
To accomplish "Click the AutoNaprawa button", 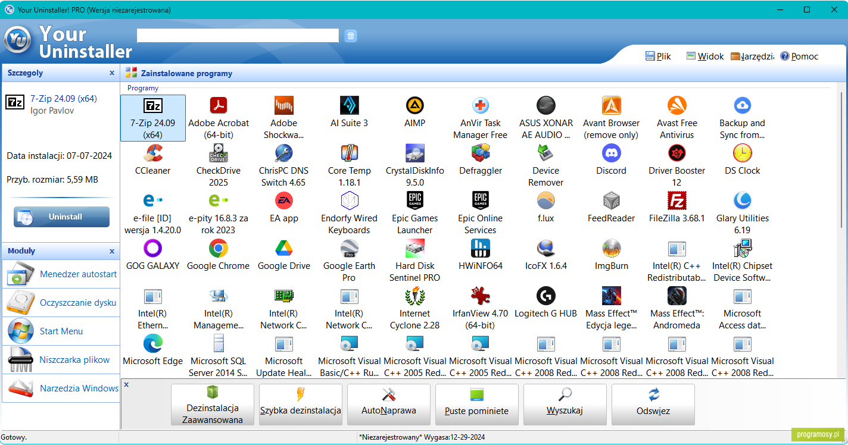I will pyautogui.click(x=389, y=405).
